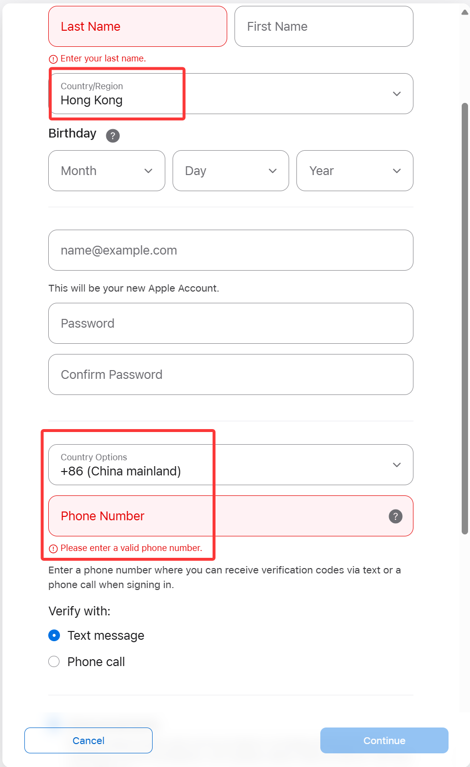Screen dimensions: 470x767
Task: Click the scrollbar up arrow
Action: coord(465,13)
